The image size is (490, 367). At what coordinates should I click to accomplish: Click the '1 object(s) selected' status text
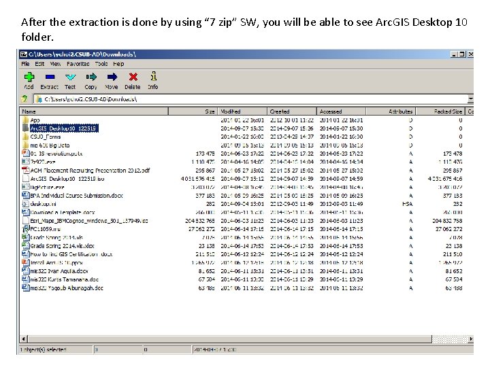tap(44, 349)
